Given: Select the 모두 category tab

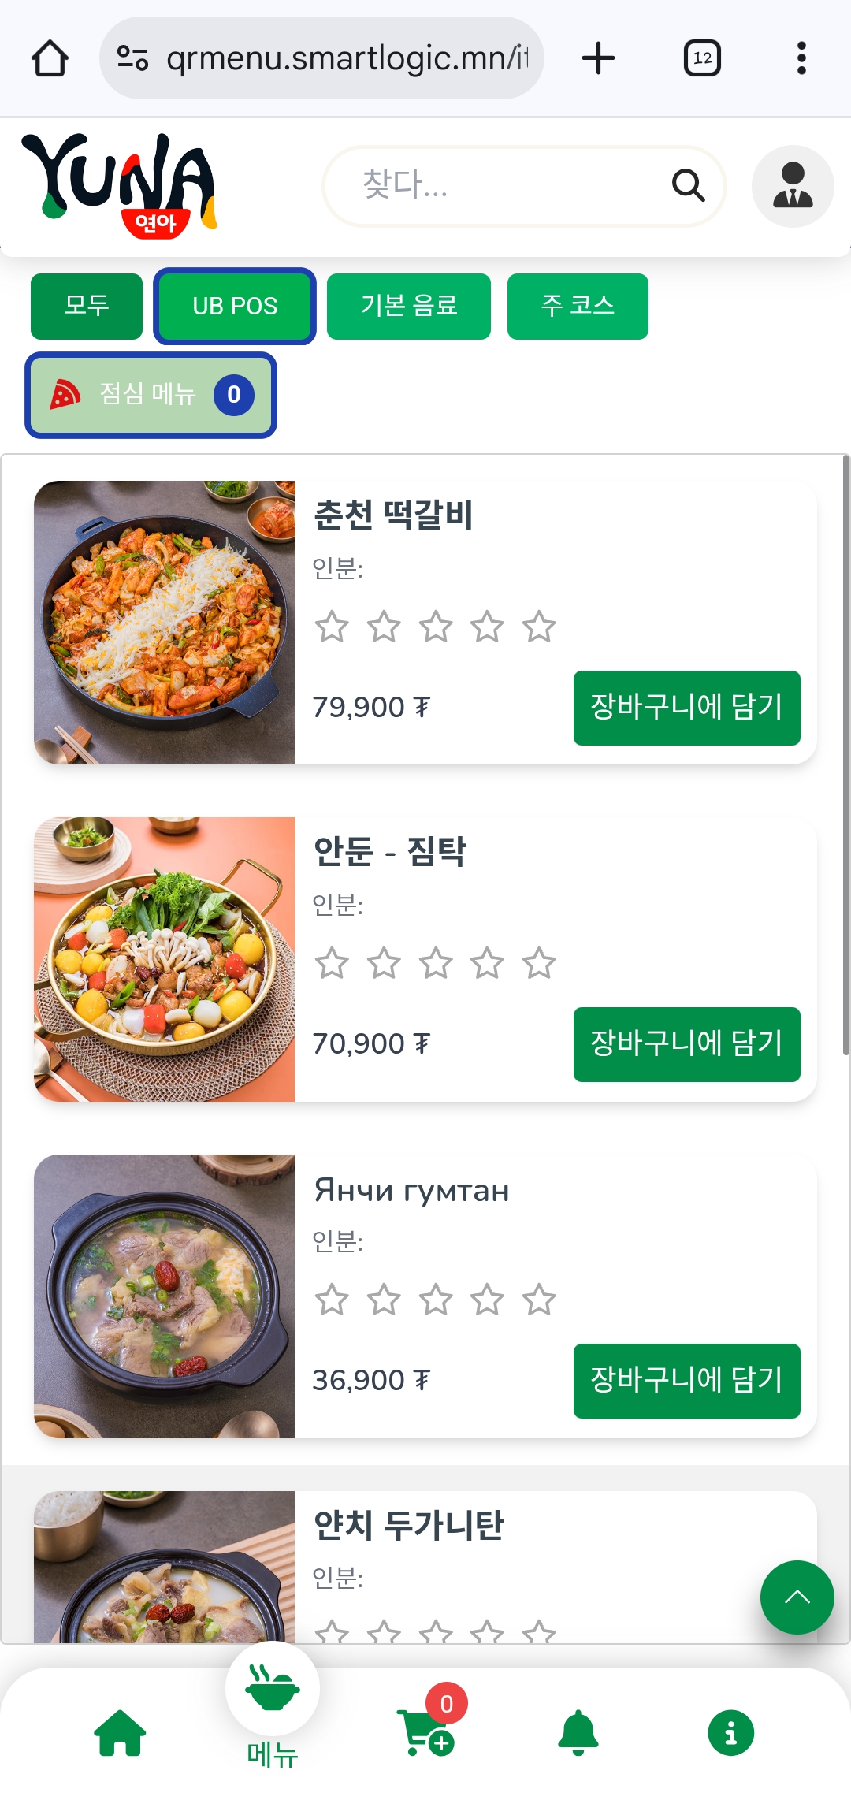Looking at the screenshot, I should point(87,306).
